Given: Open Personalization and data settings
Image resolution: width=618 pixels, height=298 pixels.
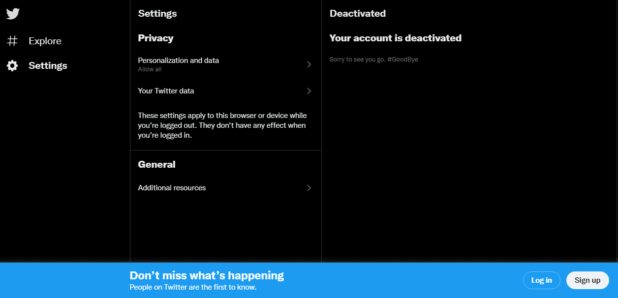Looking at the screenshot, I should [226, 64].
